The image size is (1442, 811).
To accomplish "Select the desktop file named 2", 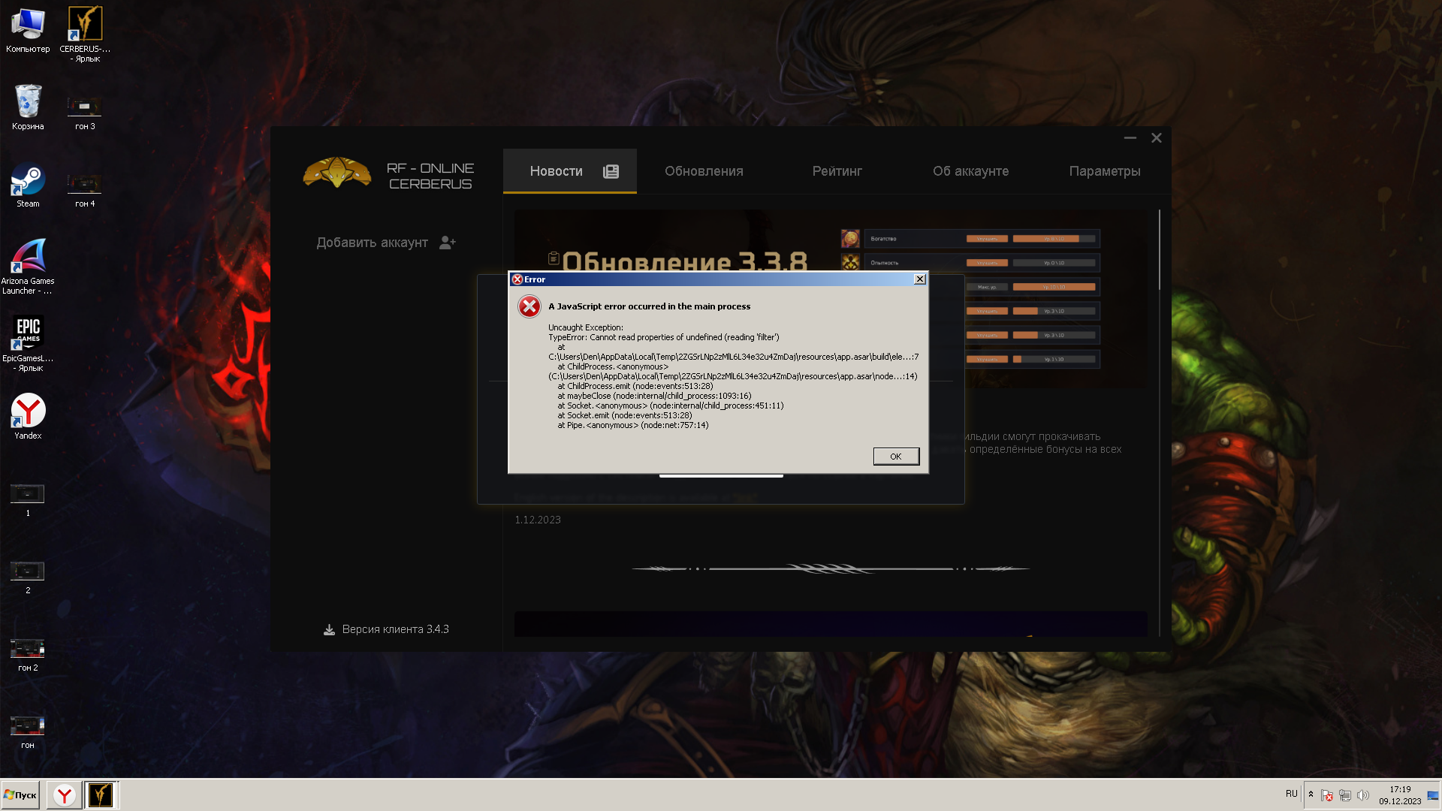I will click(x=28, y=577).
